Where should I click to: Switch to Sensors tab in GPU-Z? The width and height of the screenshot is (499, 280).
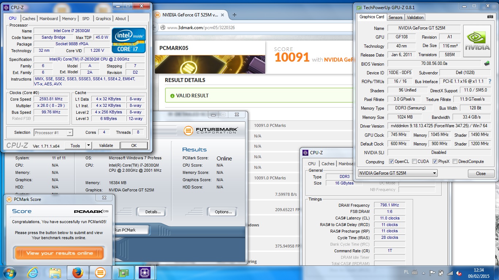click(x=395, y=17)
